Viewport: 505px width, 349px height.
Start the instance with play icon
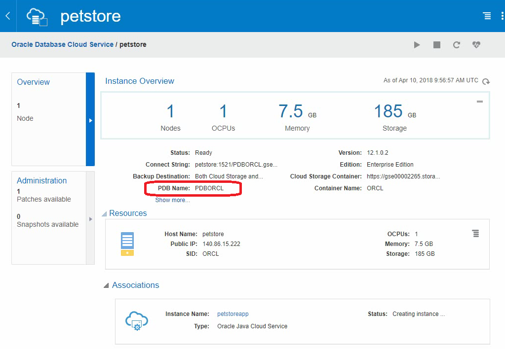click(x=417, y=45)
